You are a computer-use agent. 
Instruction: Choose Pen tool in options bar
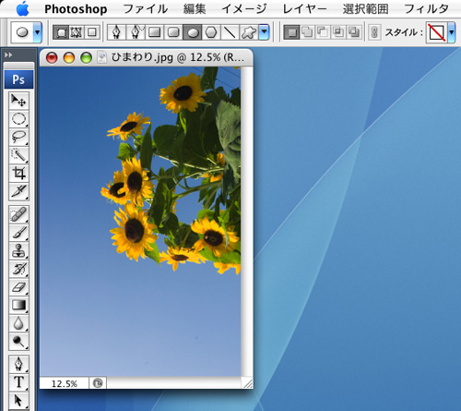[x=116, y=32]
